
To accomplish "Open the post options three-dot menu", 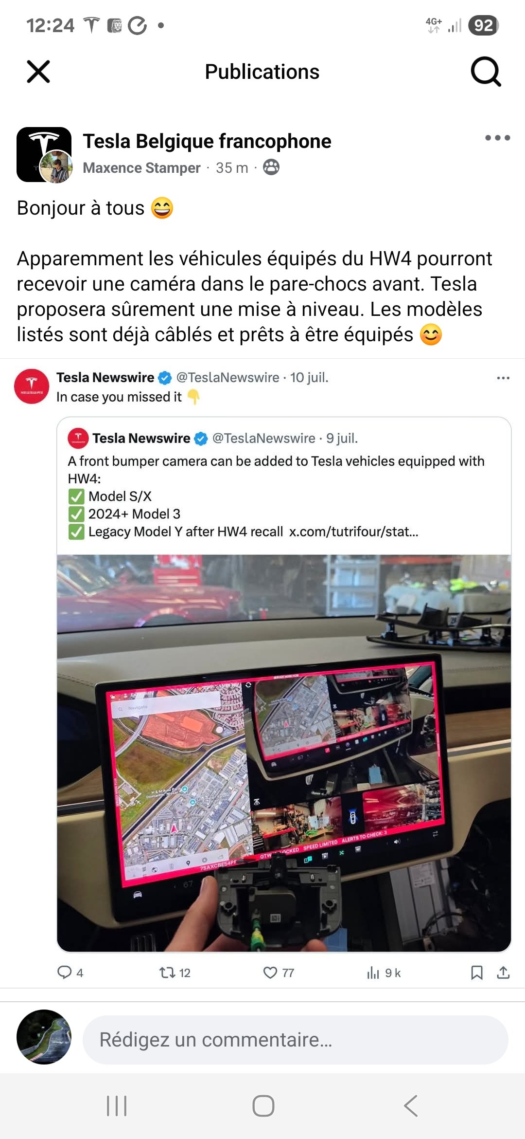I will tap(497, 138).
